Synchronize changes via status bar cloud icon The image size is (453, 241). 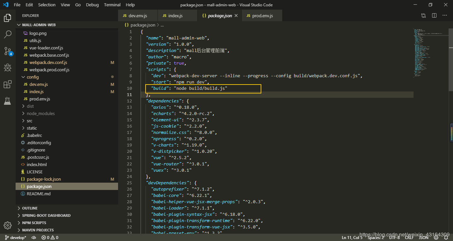tap(34, 237)
